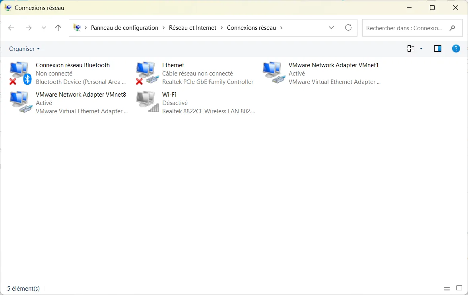This screenshot has width=468, height=295.
Task: Open the help question mark icon
Action: [456, 49]
